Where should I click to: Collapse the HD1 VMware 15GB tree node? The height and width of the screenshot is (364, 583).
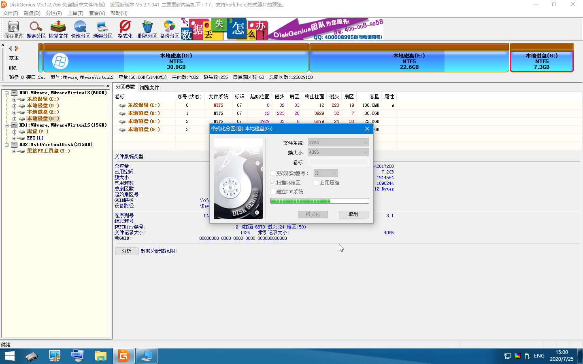[x=7, y=125]
